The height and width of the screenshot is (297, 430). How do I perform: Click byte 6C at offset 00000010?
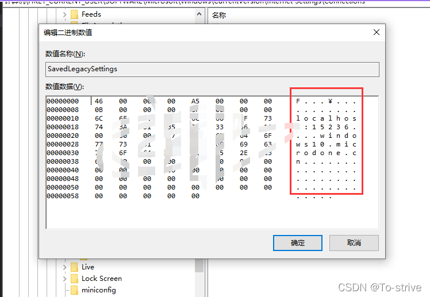(99, 119)
